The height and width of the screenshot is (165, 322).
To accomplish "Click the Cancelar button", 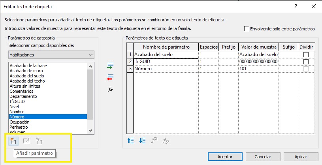I will click(x=260, y=157).
